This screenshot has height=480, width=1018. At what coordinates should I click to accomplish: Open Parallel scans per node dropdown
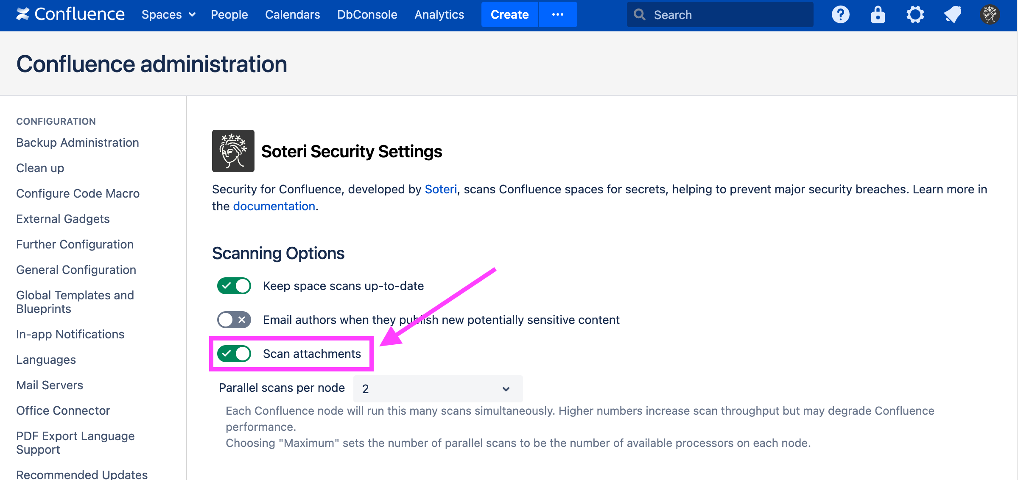(x=438, y=388)
